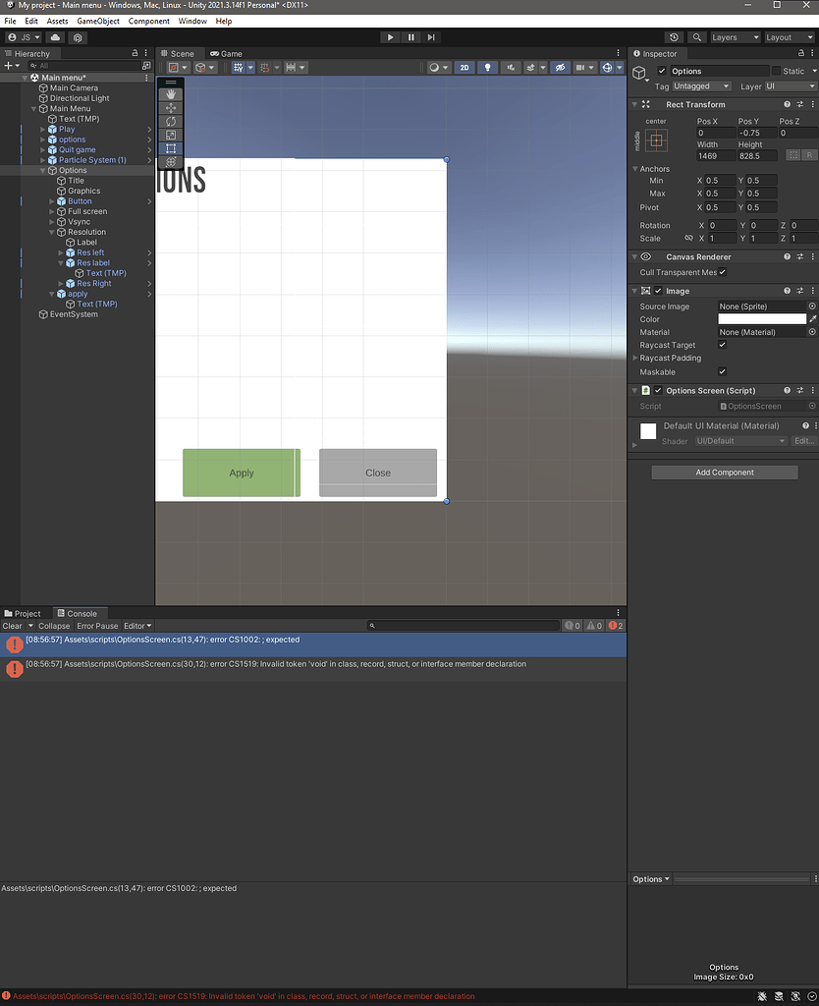Collapse the Resolution item in the Hierarchy
The width and height of the screenshot is (819, 1006).
click(x=51, y=232)
